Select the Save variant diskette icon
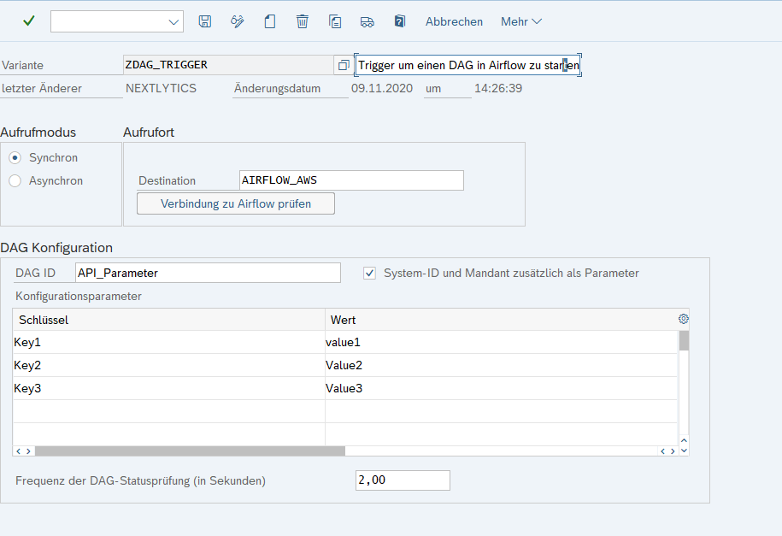The image size is (782, 536). [204, 21]
